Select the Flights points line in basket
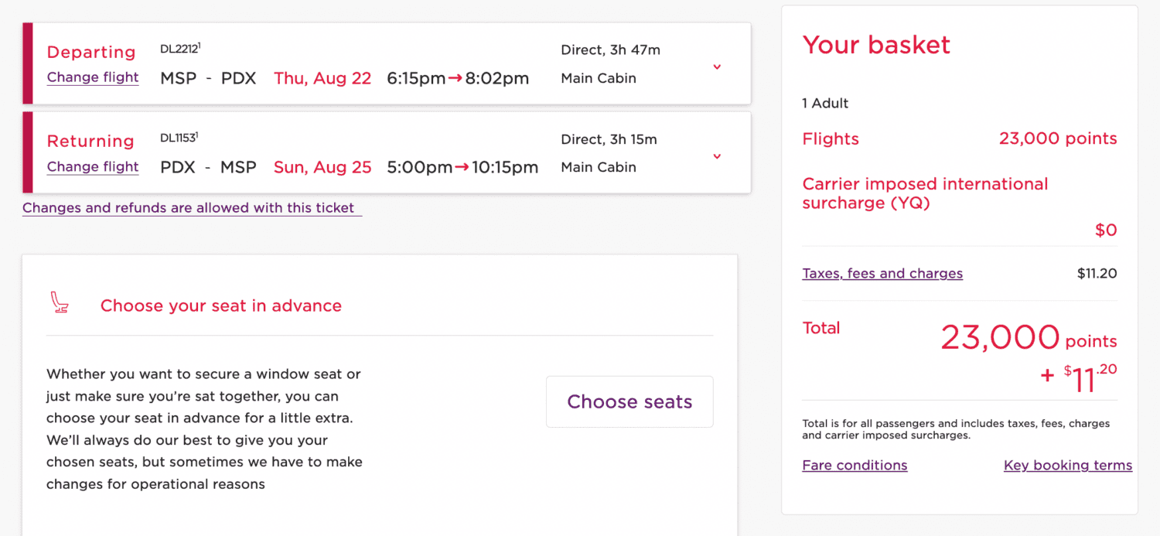The width and height of the screenshot is (1160, 536). [x=831, y=138]
